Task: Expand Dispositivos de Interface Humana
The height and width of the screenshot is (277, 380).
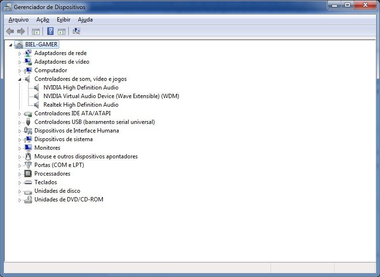Action: click(x=20, y=131)
